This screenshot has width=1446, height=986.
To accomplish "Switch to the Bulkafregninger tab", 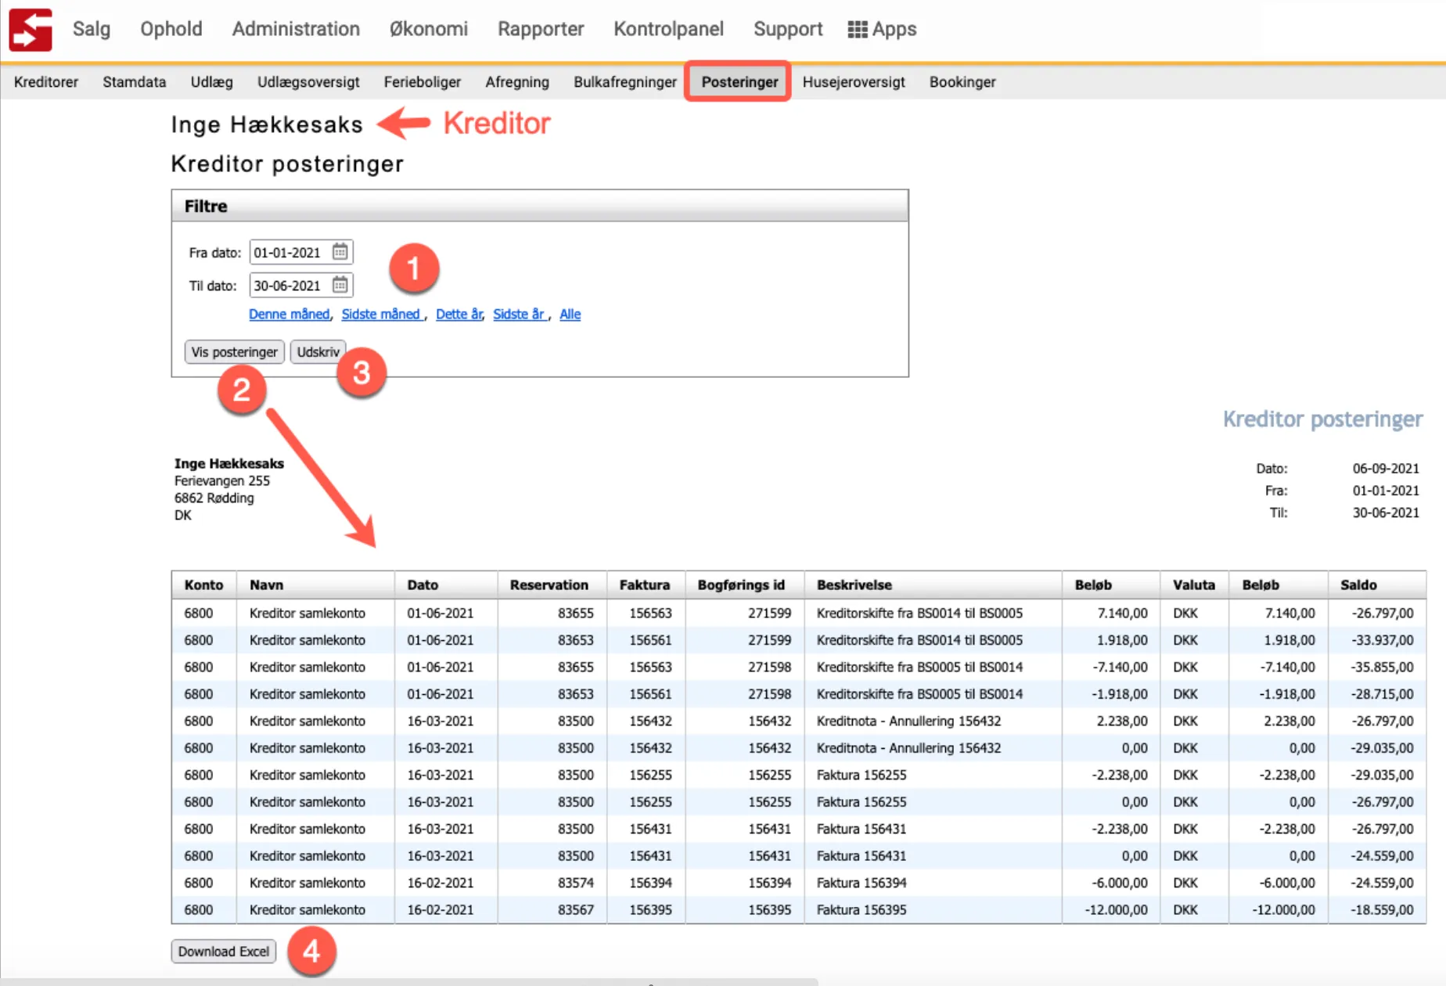I will point(625,82).
